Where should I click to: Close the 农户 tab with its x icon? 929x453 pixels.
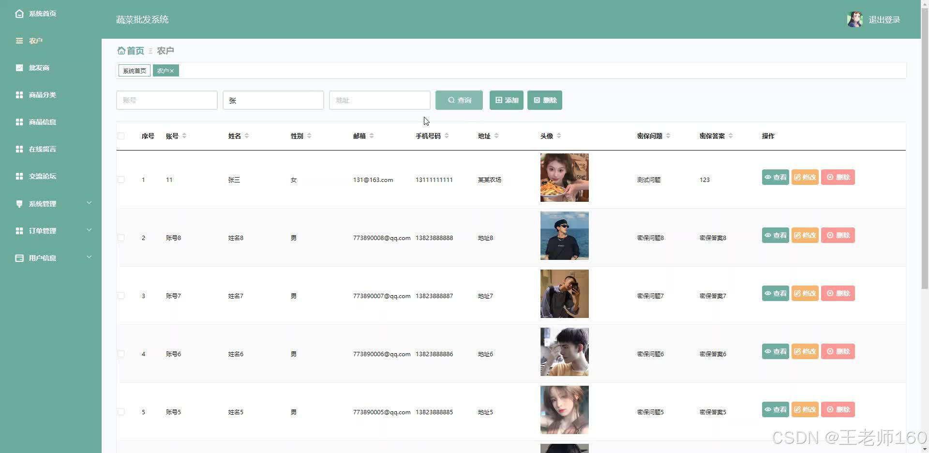click(172, 71)
